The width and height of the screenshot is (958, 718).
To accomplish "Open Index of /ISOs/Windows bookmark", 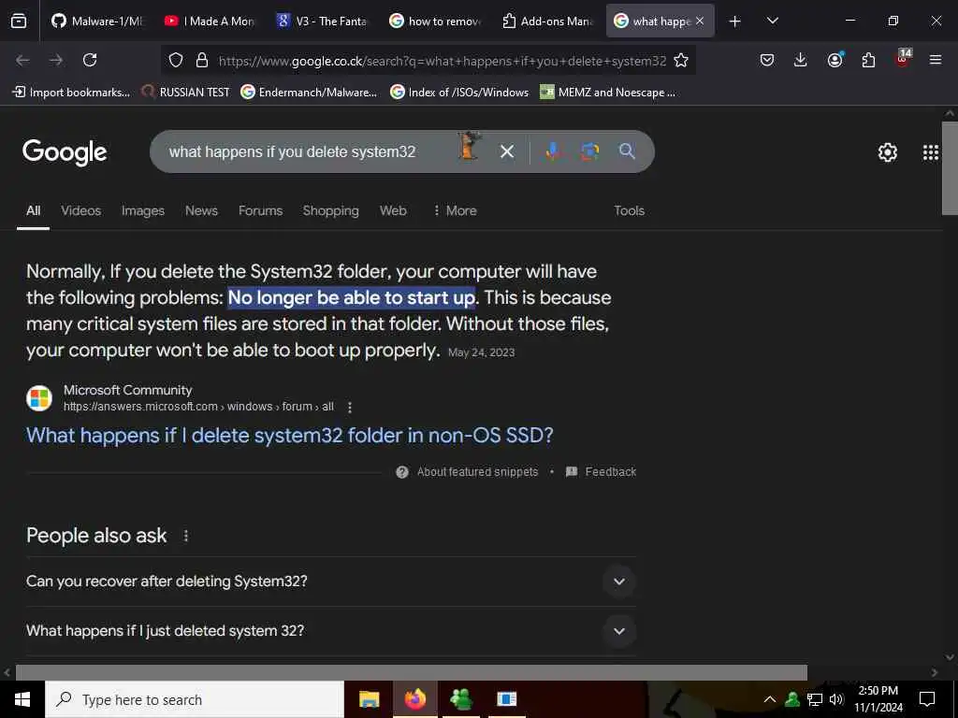I will (x=459, y=93).
